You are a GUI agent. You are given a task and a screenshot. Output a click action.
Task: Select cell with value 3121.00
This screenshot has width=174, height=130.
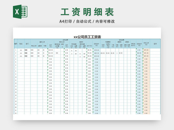[51, 53]
